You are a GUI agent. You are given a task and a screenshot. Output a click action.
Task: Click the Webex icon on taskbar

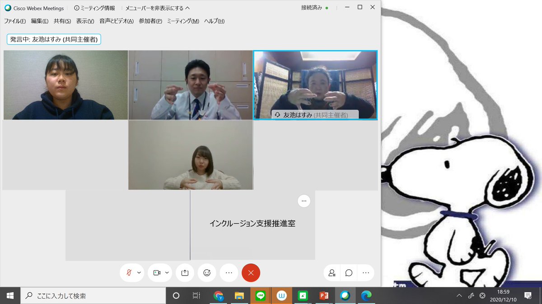(345, 295)
